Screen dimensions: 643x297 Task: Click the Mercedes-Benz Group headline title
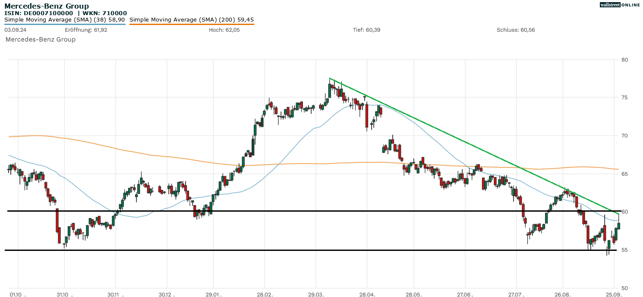pos(47,6)
